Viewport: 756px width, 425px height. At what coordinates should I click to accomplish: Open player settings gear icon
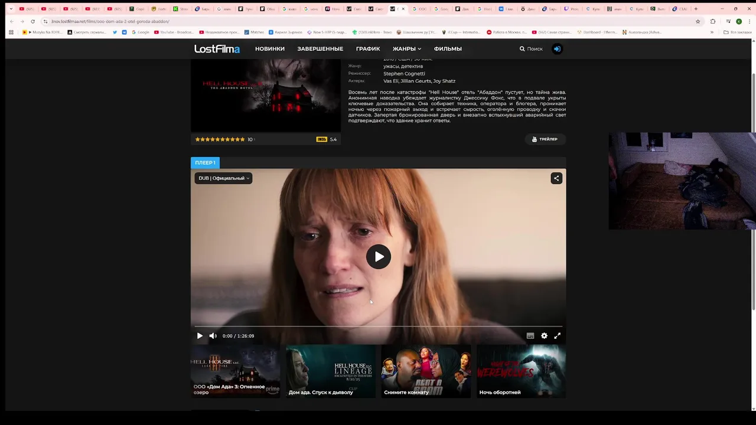click(x=544, y=336)
